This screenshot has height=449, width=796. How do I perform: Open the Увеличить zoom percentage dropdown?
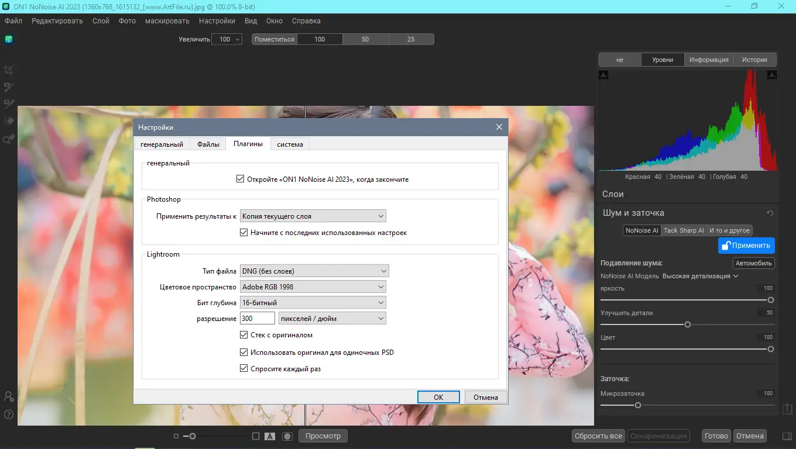pos(226,39)
